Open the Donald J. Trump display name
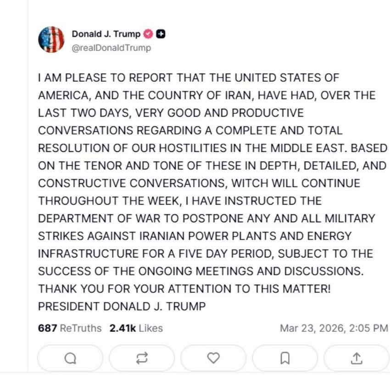 coord(106,34)
